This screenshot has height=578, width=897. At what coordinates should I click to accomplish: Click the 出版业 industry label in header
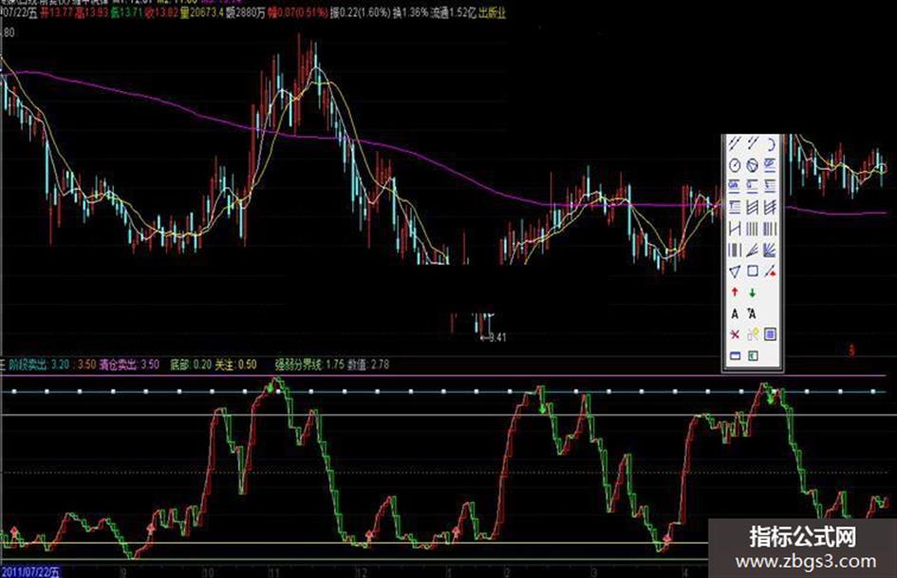point(492,12)
